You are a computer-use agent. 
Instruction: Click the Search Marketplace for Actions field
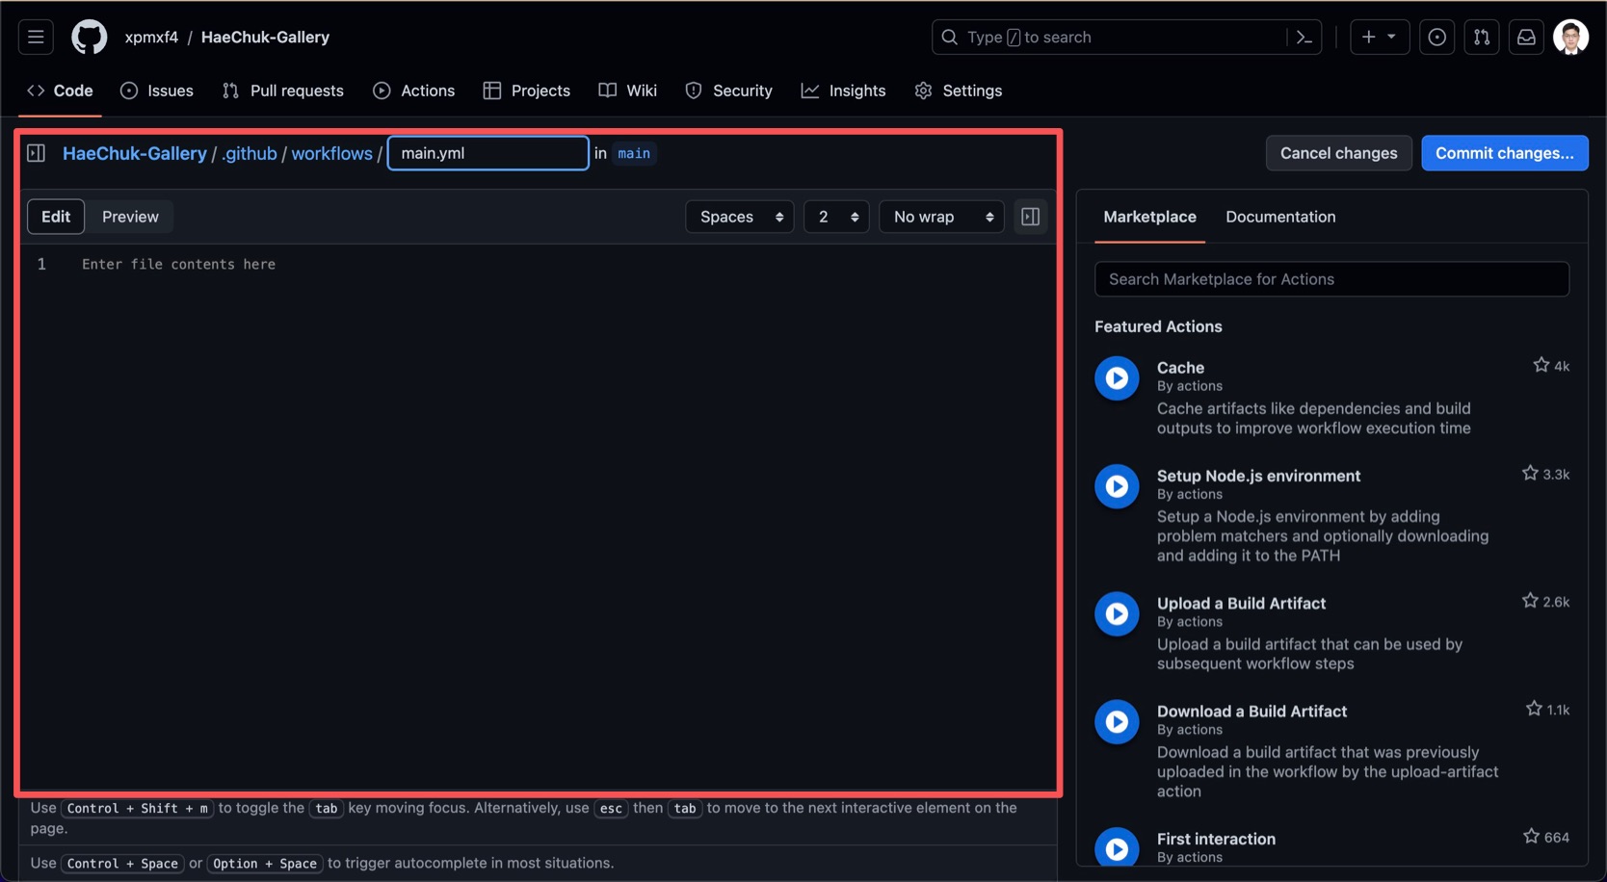point(1332,279)
